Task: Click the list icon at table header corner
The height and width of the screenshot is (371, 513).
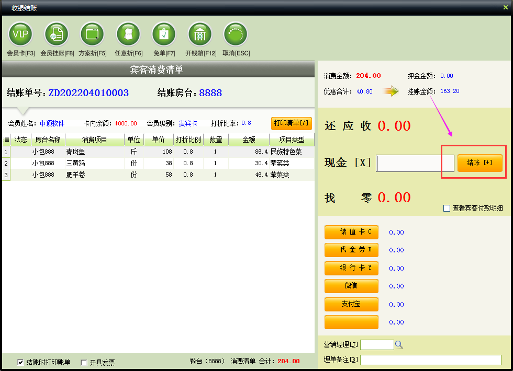Action: point(6,140)
